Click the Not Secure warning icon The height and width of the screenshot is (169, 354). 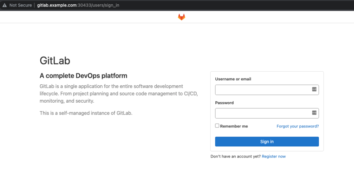coord(5,5)
